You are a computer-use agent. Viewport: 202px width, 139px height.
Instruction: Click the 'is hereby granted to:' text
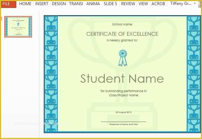pyautogui.click(x=122, y=40)
